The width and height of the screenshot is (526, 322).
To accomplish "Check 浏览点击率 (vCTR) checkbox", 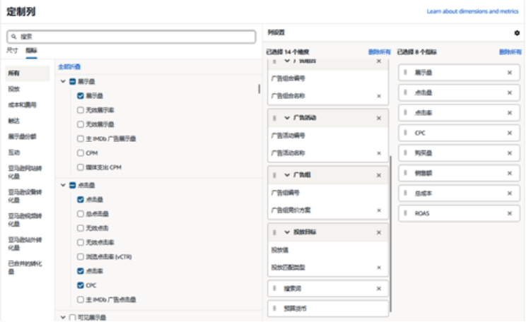I will (x=81, y=256).
